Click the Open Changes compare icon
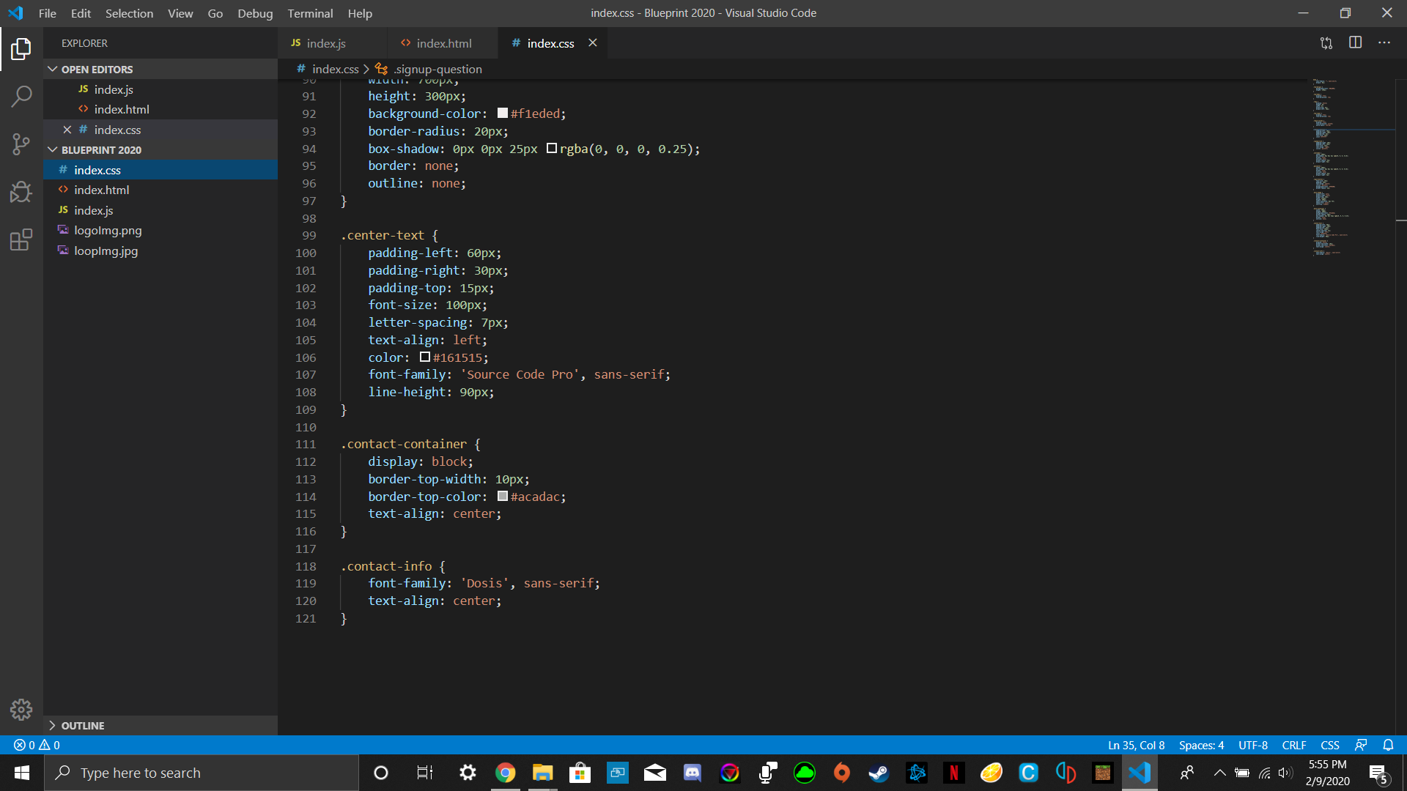 coord(1326,42)
